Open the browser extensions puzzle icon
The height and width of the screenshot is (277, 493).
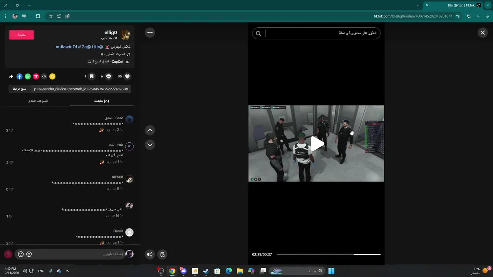pyautogui.click(x=38, y=16)
